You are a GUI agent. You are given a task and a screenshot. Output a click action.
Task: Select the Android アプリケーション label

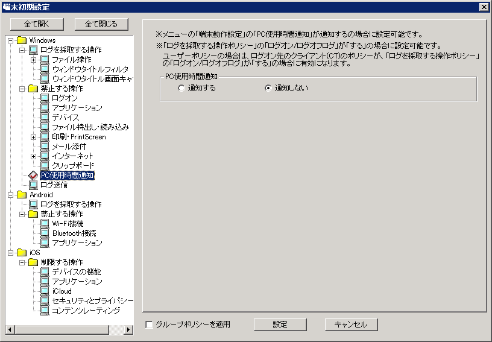(x=77, y=243)
